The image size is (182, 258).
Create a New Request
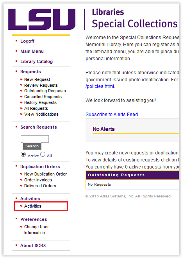click(37, 79)
